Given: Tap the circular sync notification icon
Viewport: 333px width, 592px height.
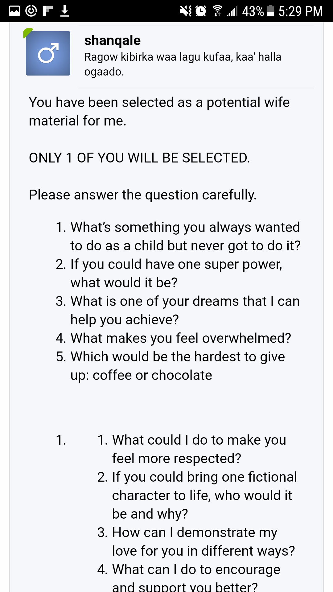Looking at the screenshot, I should tap(31, 11).
